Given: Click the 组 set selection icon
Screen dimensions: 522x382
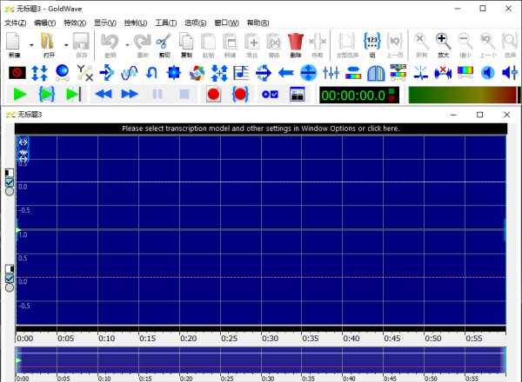Looking at the screenshot, I should [x=372, y=42].
